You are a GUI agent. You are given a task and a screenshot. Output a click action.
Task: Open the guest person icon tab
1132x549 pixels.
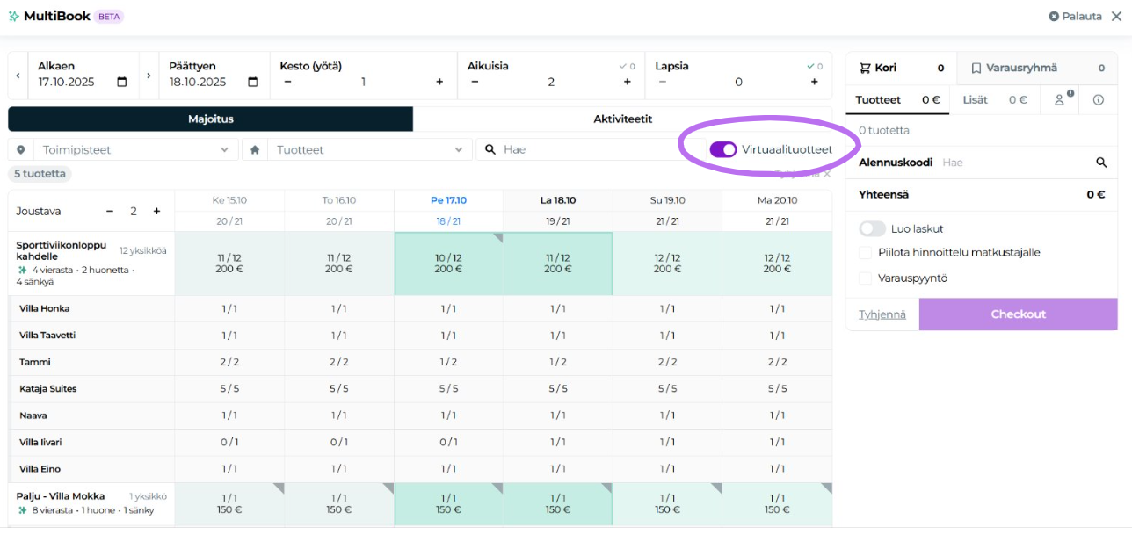coord(1060,100)
